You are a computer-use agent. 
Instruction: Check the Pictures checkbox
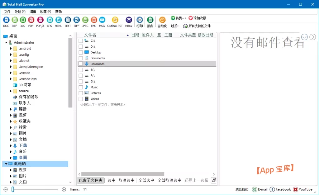81,93
